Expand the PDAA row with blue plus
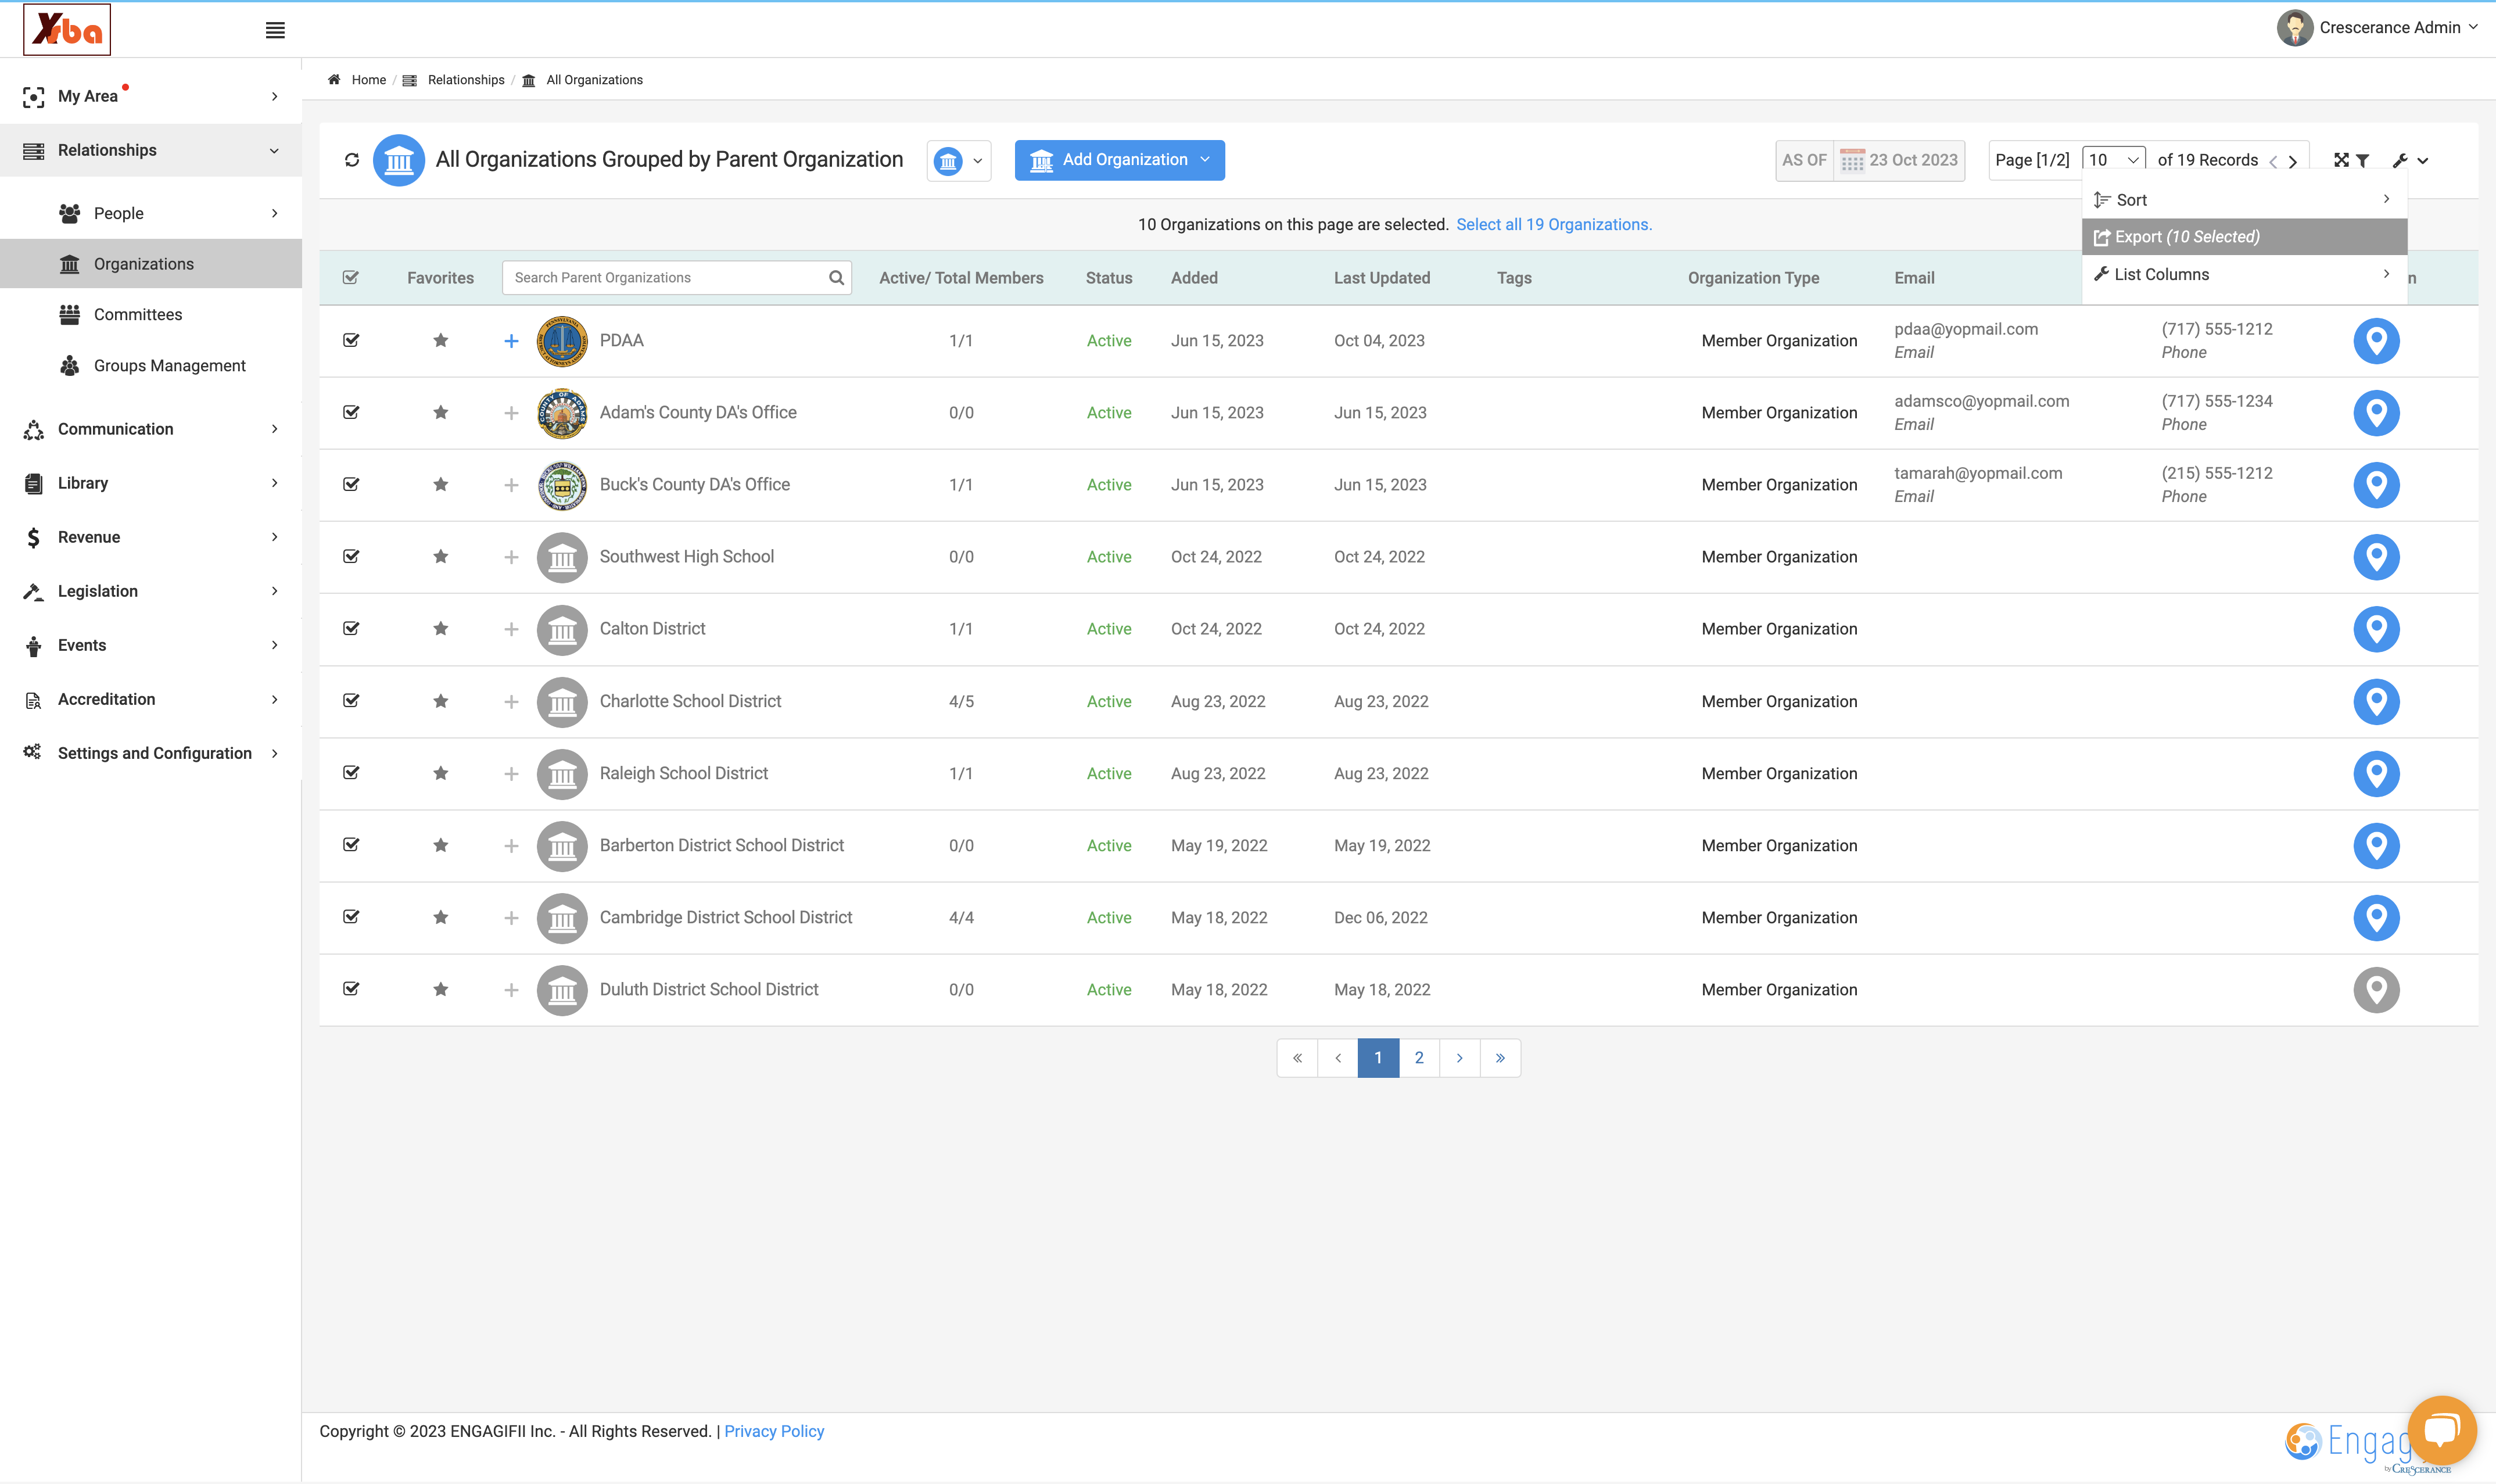The width and height of the screenshot is (2496, 1484). [x=511, y=341]
